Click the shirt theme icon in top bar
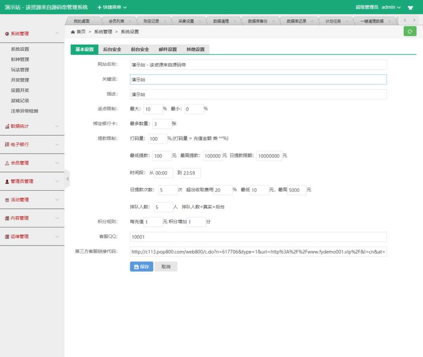This screenshot has height=357, width=423. point(409,7)
